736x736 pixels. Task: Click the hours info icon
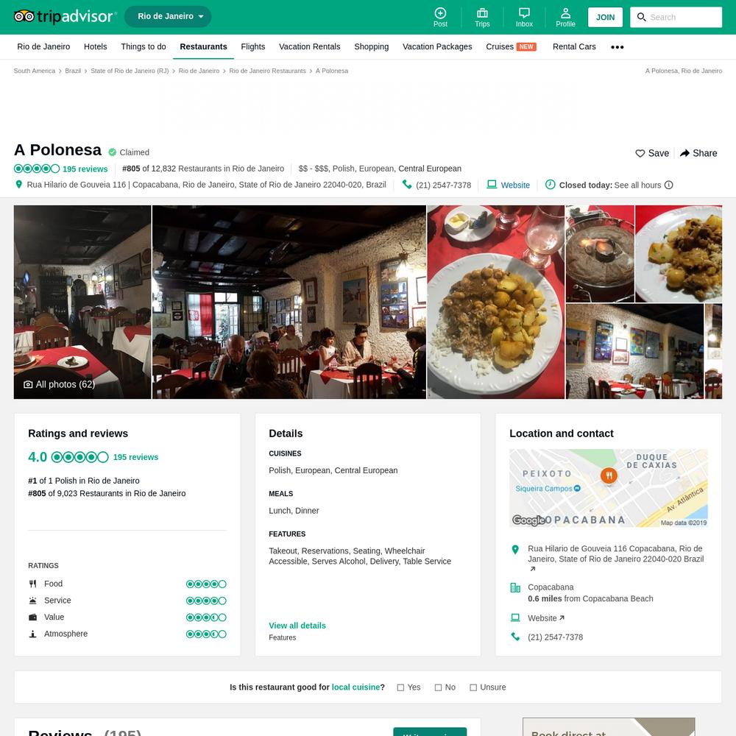coord(669,185)
